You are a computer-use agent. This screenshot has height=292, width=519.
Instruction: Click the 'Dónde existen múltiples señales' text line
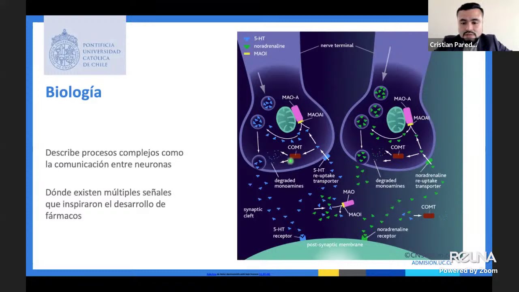(108, 193)
